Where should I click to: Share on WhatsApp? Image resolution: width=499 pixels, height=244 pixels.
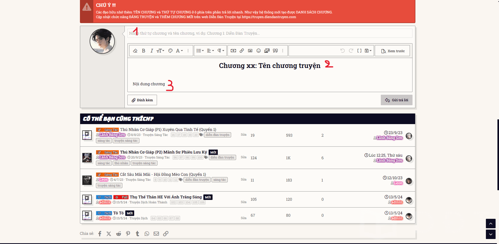147,234
